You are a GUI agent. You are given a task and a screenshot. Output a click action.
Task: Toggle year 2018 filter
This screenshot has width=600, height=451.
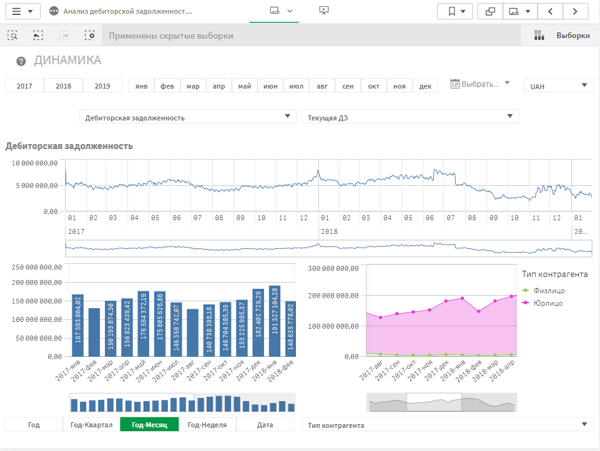tap(63, 86)
